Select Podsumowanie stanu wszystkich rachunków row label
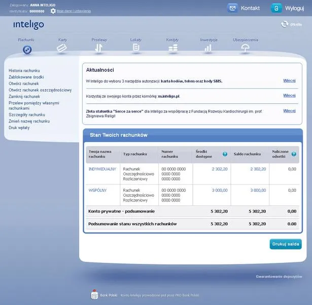This screenshot has height=305, width=312. pos(132,224)
